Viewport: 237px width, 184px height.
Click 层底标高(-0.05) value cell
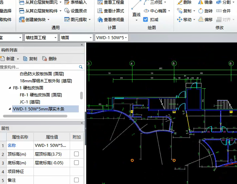tap(52, 163)
